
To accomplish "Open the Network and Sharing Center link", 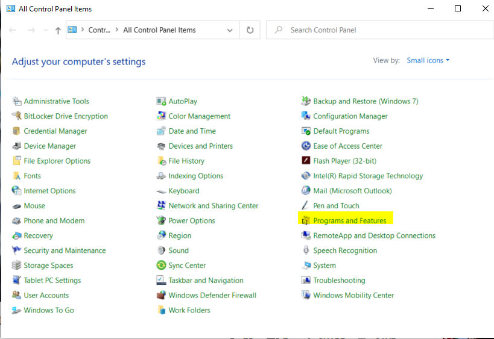I will click(x=213, y=206).
